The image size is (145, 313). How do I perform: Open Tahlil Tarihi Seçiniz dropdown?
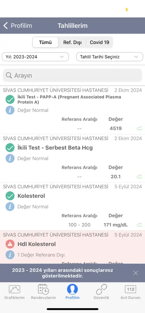[x=110, y=57]
